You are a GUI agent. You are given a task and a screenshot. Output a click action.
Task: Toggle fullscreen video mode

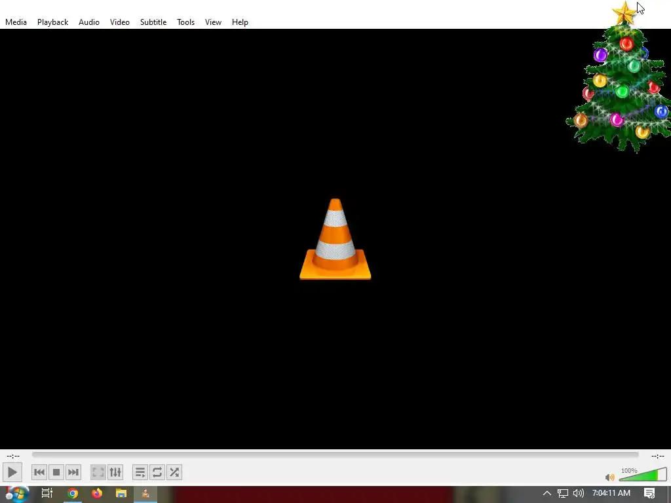click(98, 472)
